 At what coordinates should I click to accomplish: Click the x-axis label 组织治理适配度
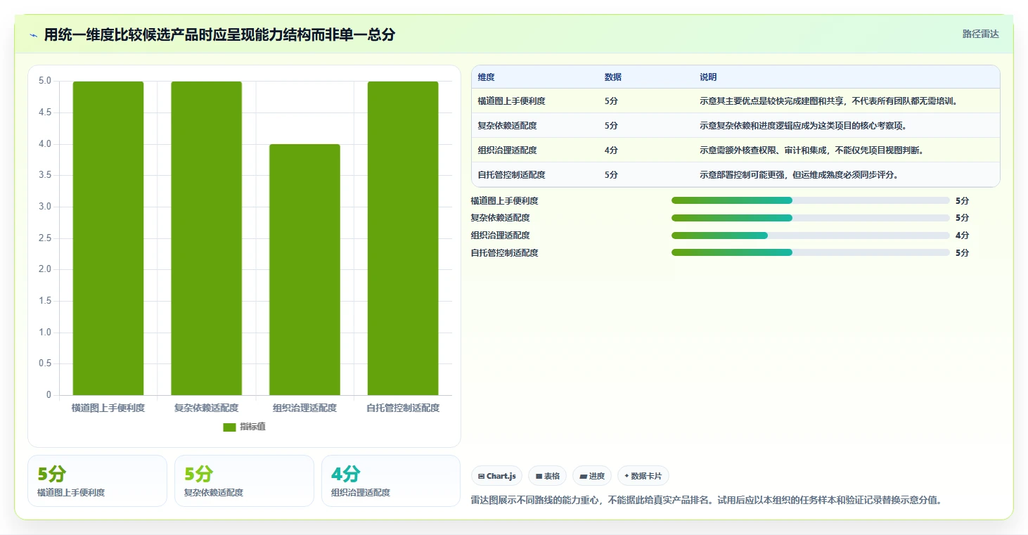pyautogui.click(x=304, y=408)
